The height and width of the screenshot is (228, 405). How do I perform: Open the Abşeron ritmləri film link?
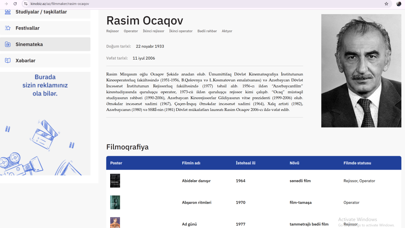coord(196,202)
